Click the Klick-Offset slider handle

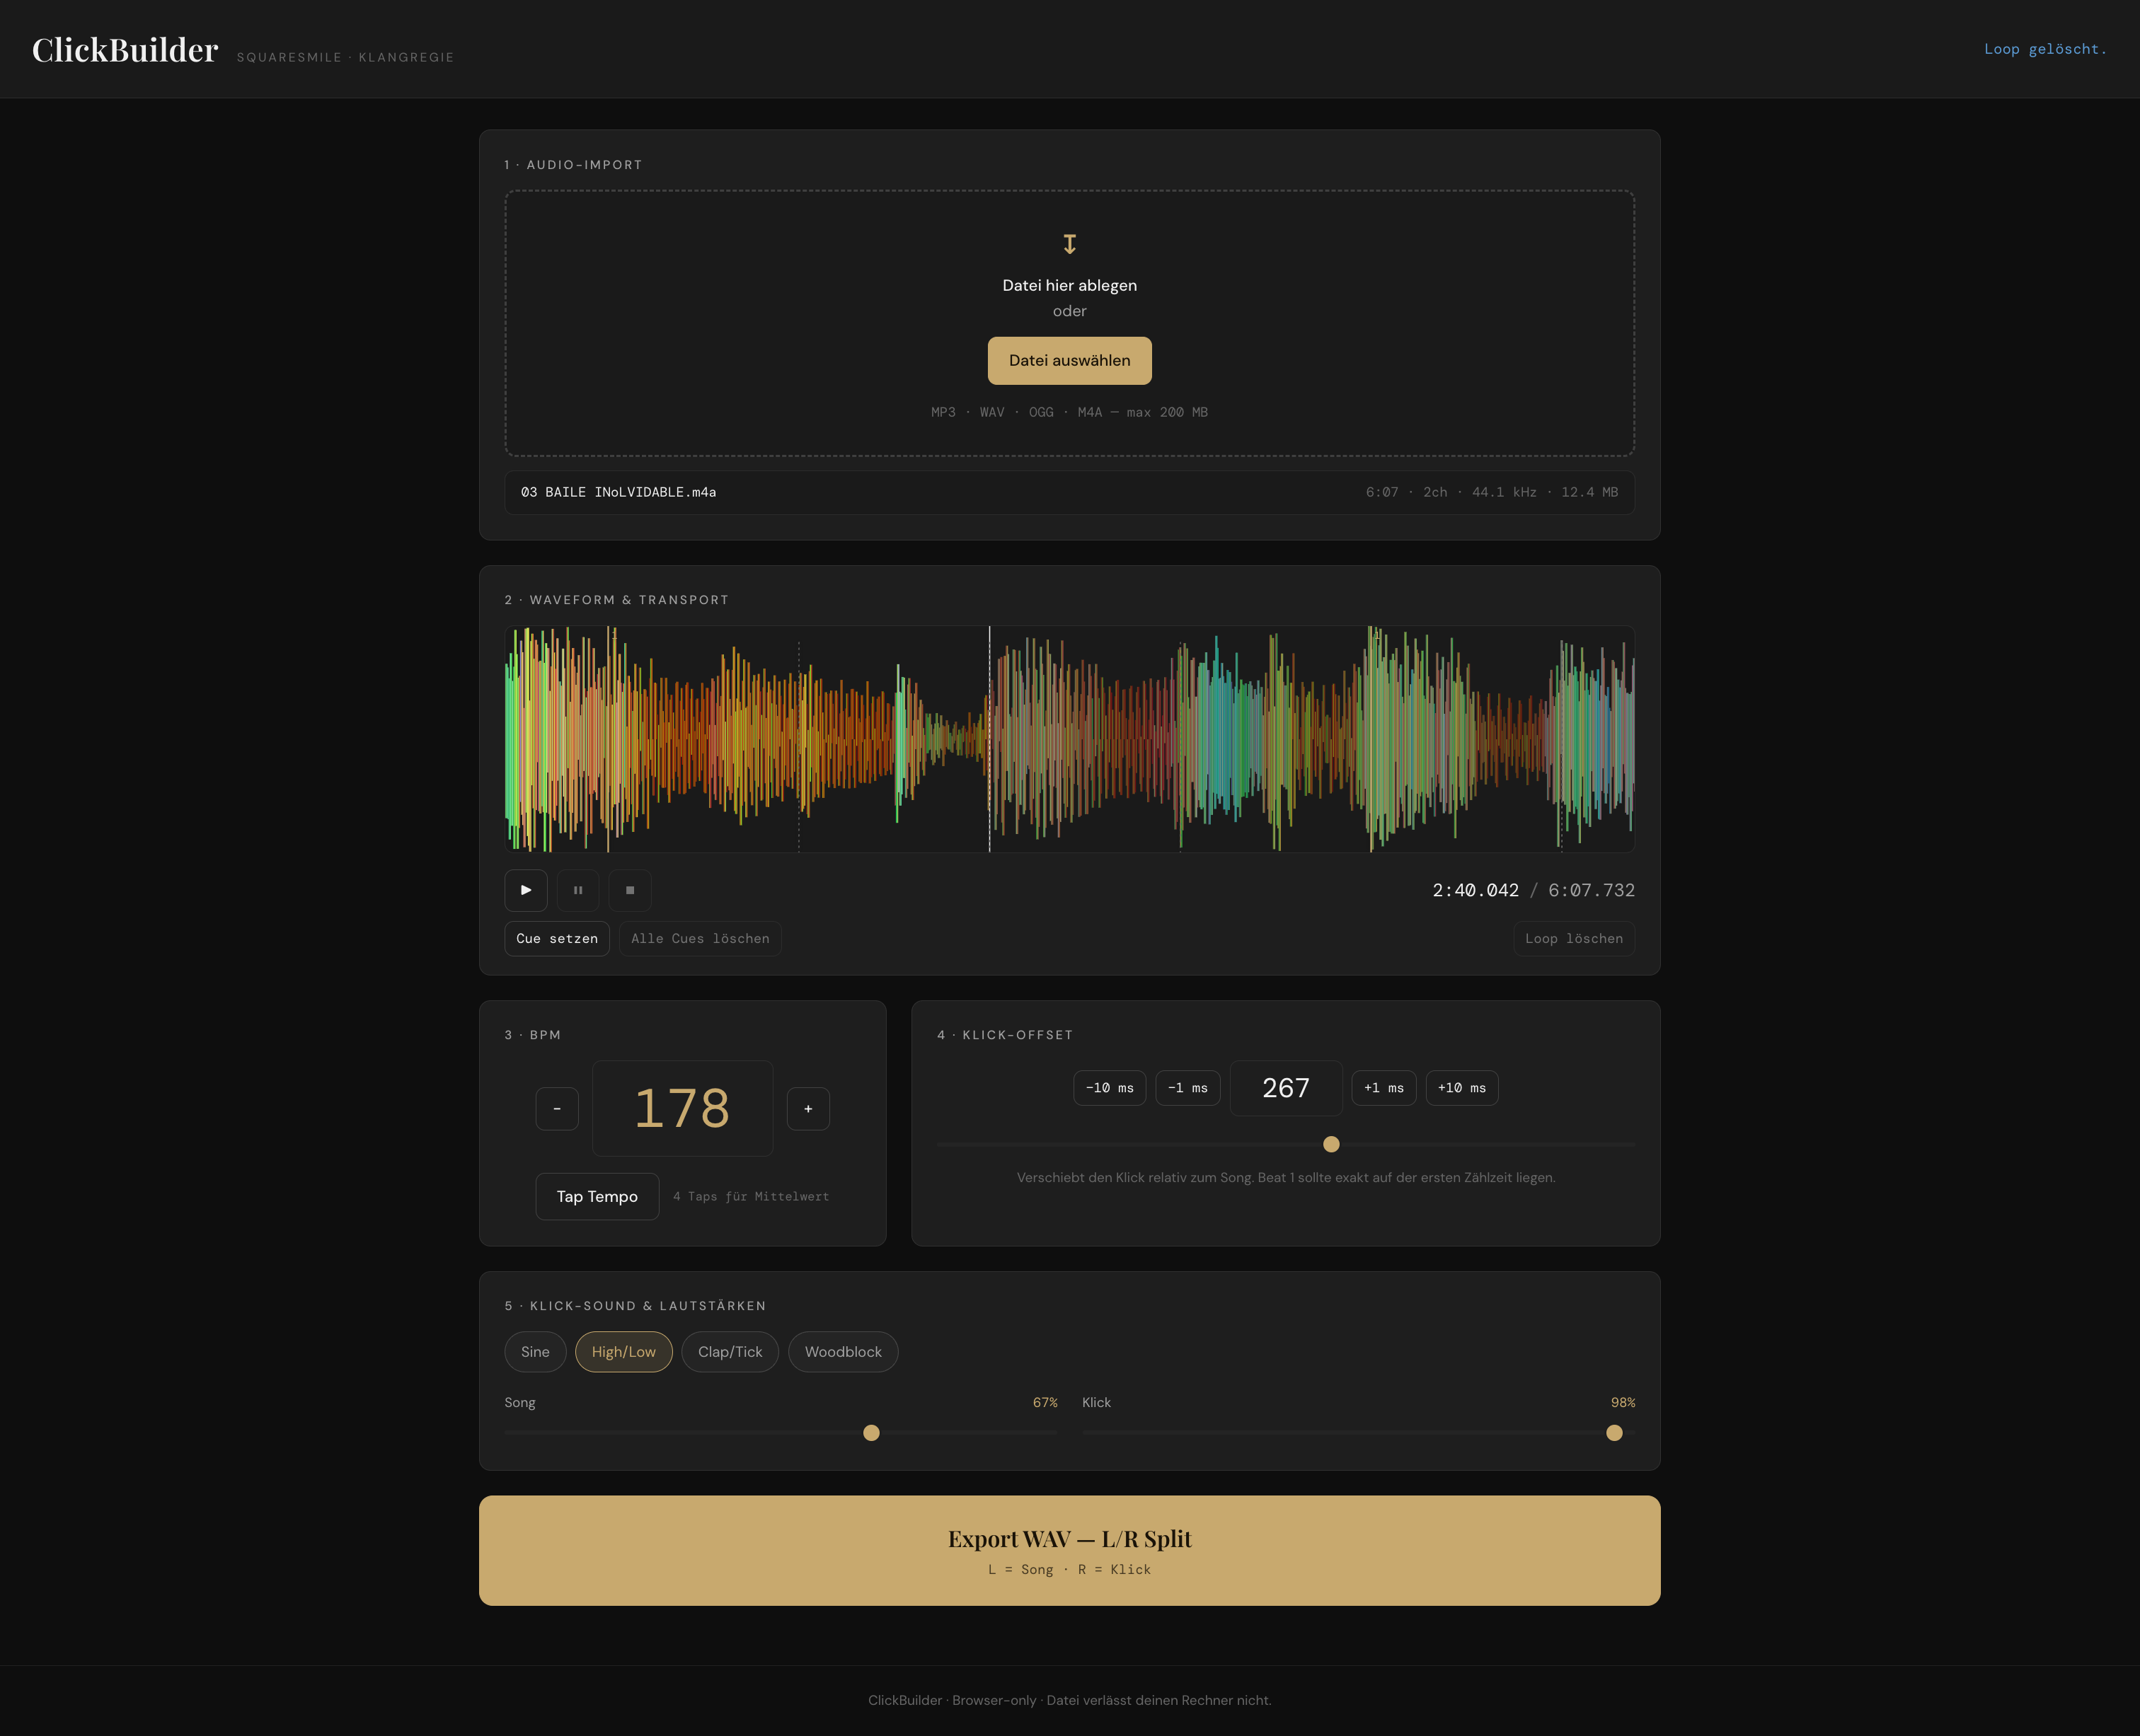1332,1144
